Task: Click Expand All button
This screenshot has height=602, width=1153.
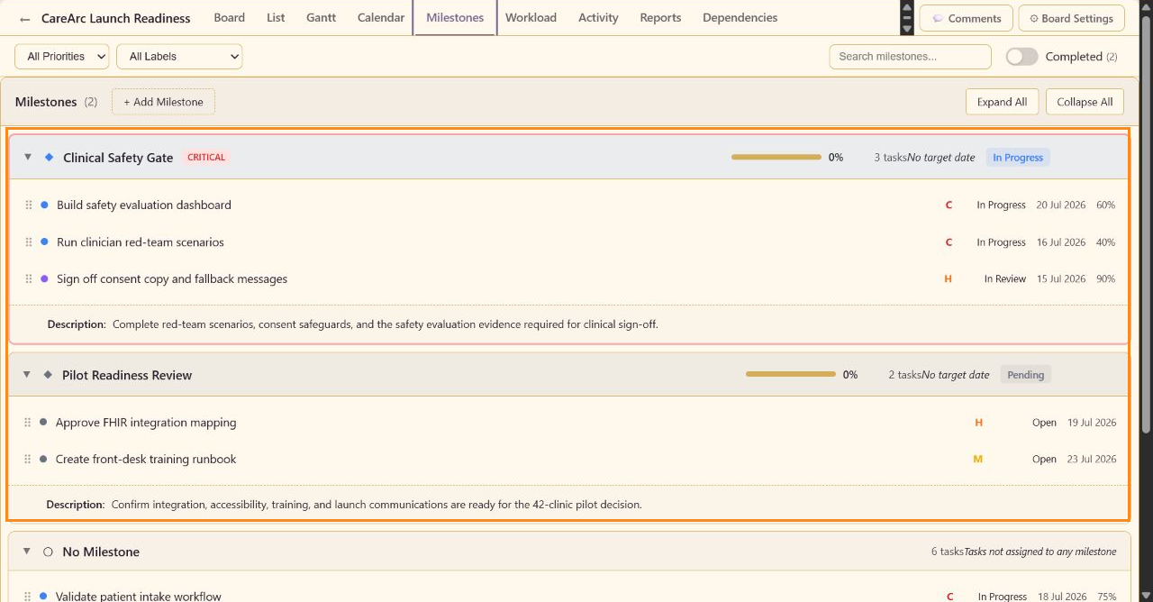Action: (1002, 102)
